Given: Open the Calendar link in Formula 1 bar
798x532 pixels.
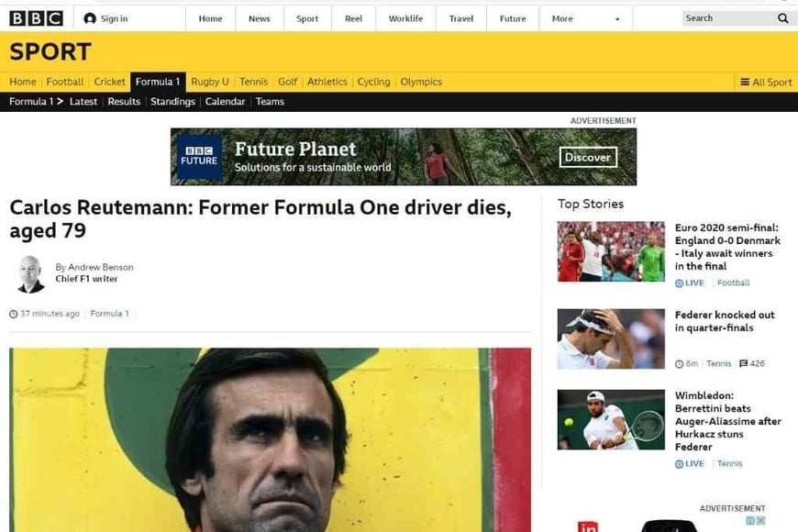Looking at the screenshot, I should click(225, 101).
